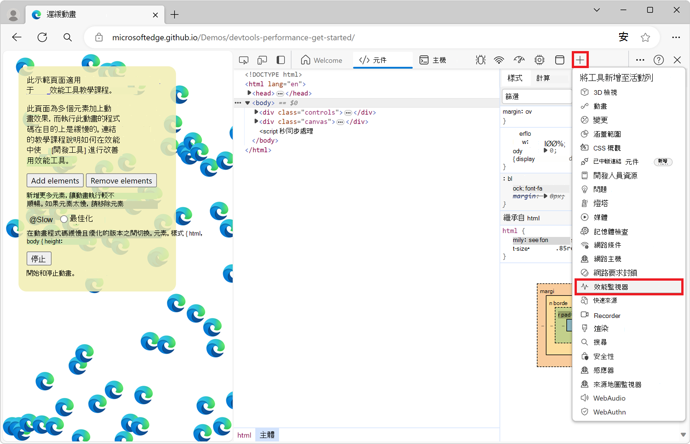Click 主體 breadcrumb in bottom bar

267,435
